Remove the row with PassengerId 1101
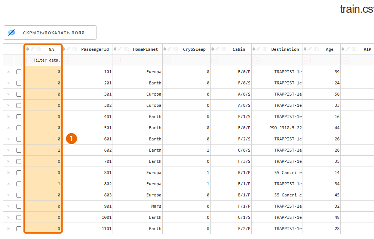374x239 pixels. pos(9,229)
